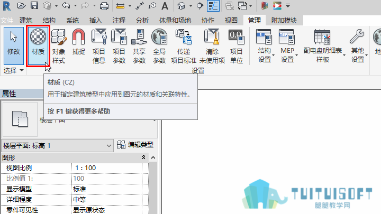Click the Section tool icon
Viewport: 381px width, 214px height.
[199, 6]
